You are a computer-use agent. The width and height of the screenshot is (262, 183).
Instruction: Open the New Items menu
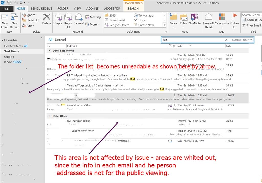point(15,21)
